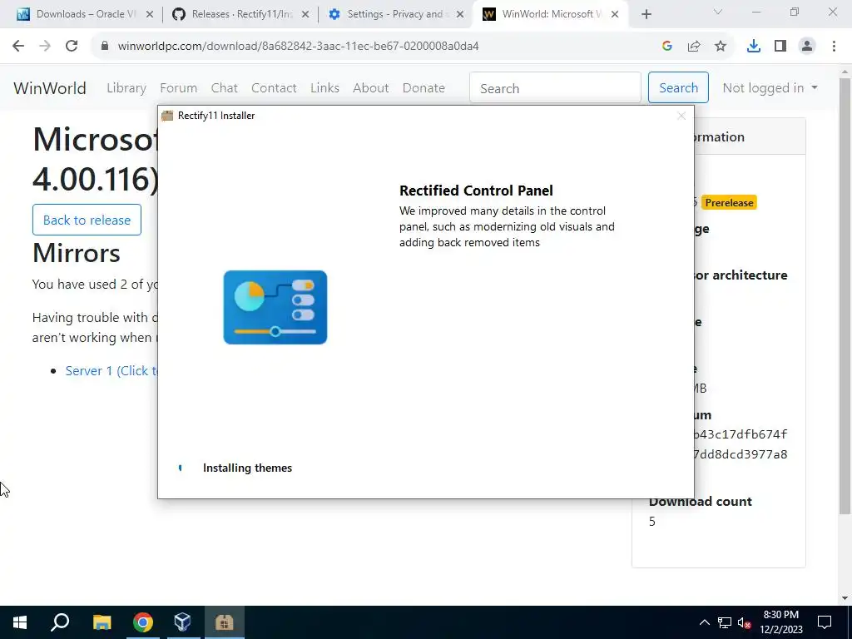Click the WinWorld brand logo link
This screenshot has height=639, width=852.
coord(50,88)
